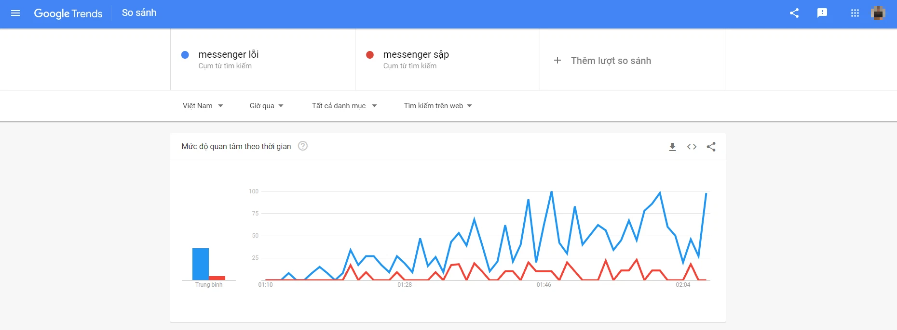Edit the messenger lỗi search term

point(229,54)
